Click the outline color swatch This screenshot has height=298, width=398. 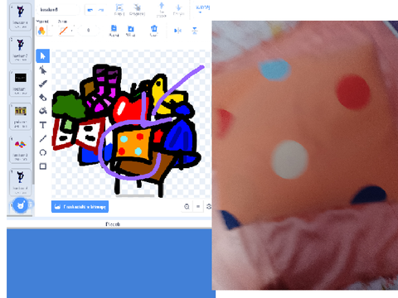pos(63,31)
